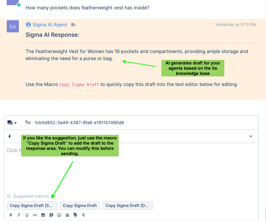Click the To recipient input field
The width and height of the screenshot is (266, 221).
click(x=79, y=123)
